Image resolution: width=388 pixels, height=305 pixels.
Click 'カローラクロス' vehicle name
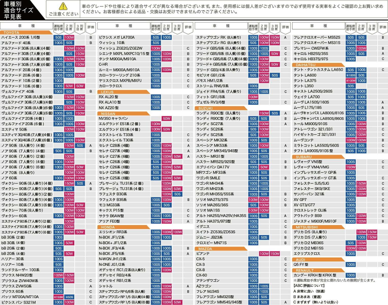110,86
